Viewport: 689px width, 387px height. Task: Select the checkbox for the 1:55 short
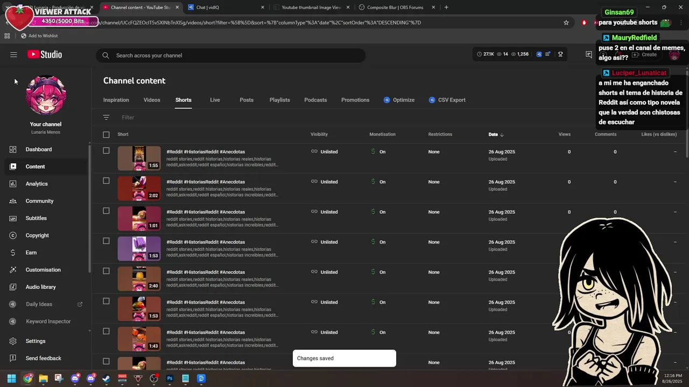click(x=106, y=151)
